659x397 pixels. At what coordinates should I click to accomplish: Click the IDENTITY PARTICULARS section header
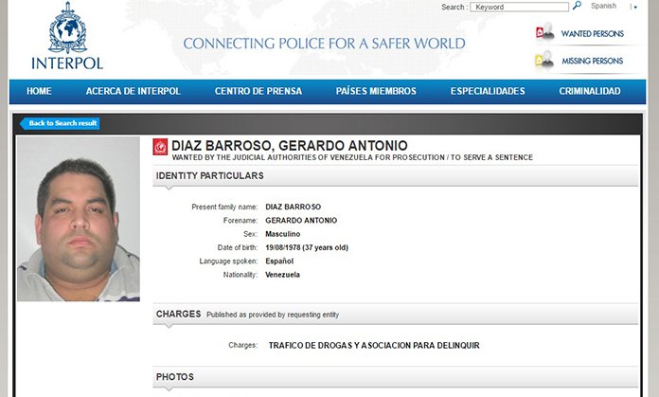pyautogui.click(x=210, y=176)
